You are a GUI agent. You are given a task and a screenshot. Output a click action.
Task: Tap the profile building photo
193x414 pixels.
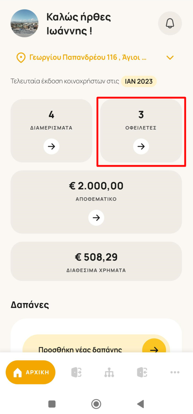[25, 23]
